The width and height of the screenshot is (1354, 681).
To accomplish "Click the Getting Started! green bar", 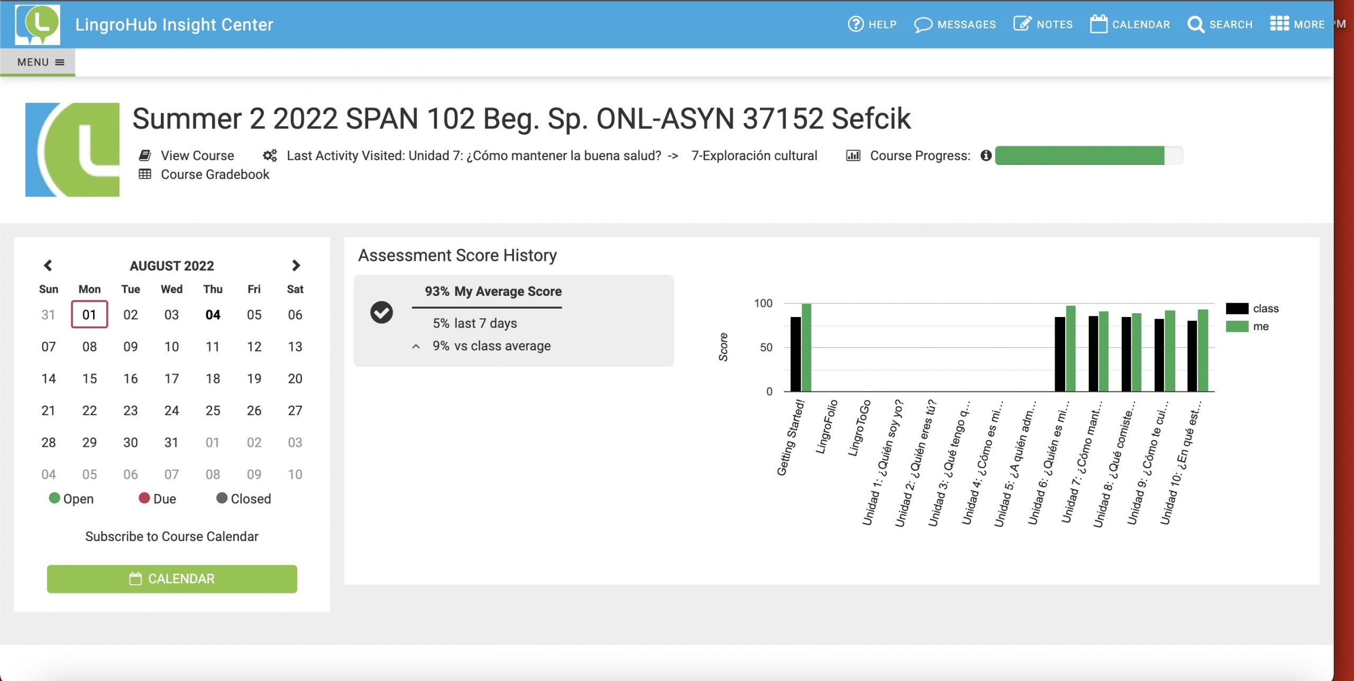I will (807, 348).
